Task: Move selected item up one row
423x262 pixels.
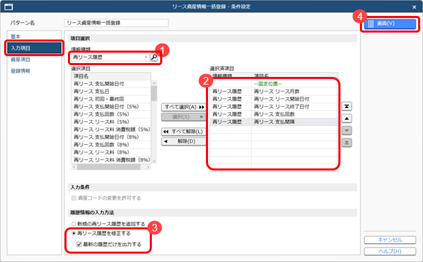Action: point(347,119)
